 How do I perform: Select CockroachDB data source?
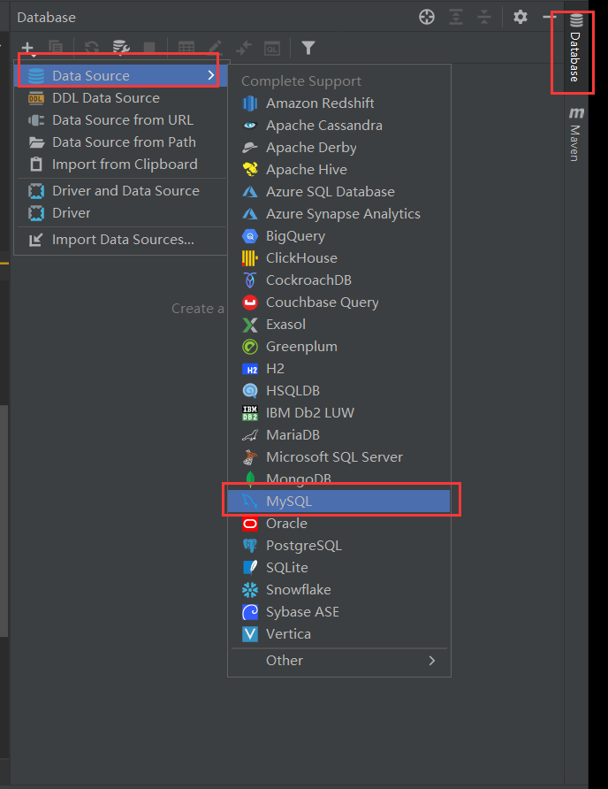[339, 280]
